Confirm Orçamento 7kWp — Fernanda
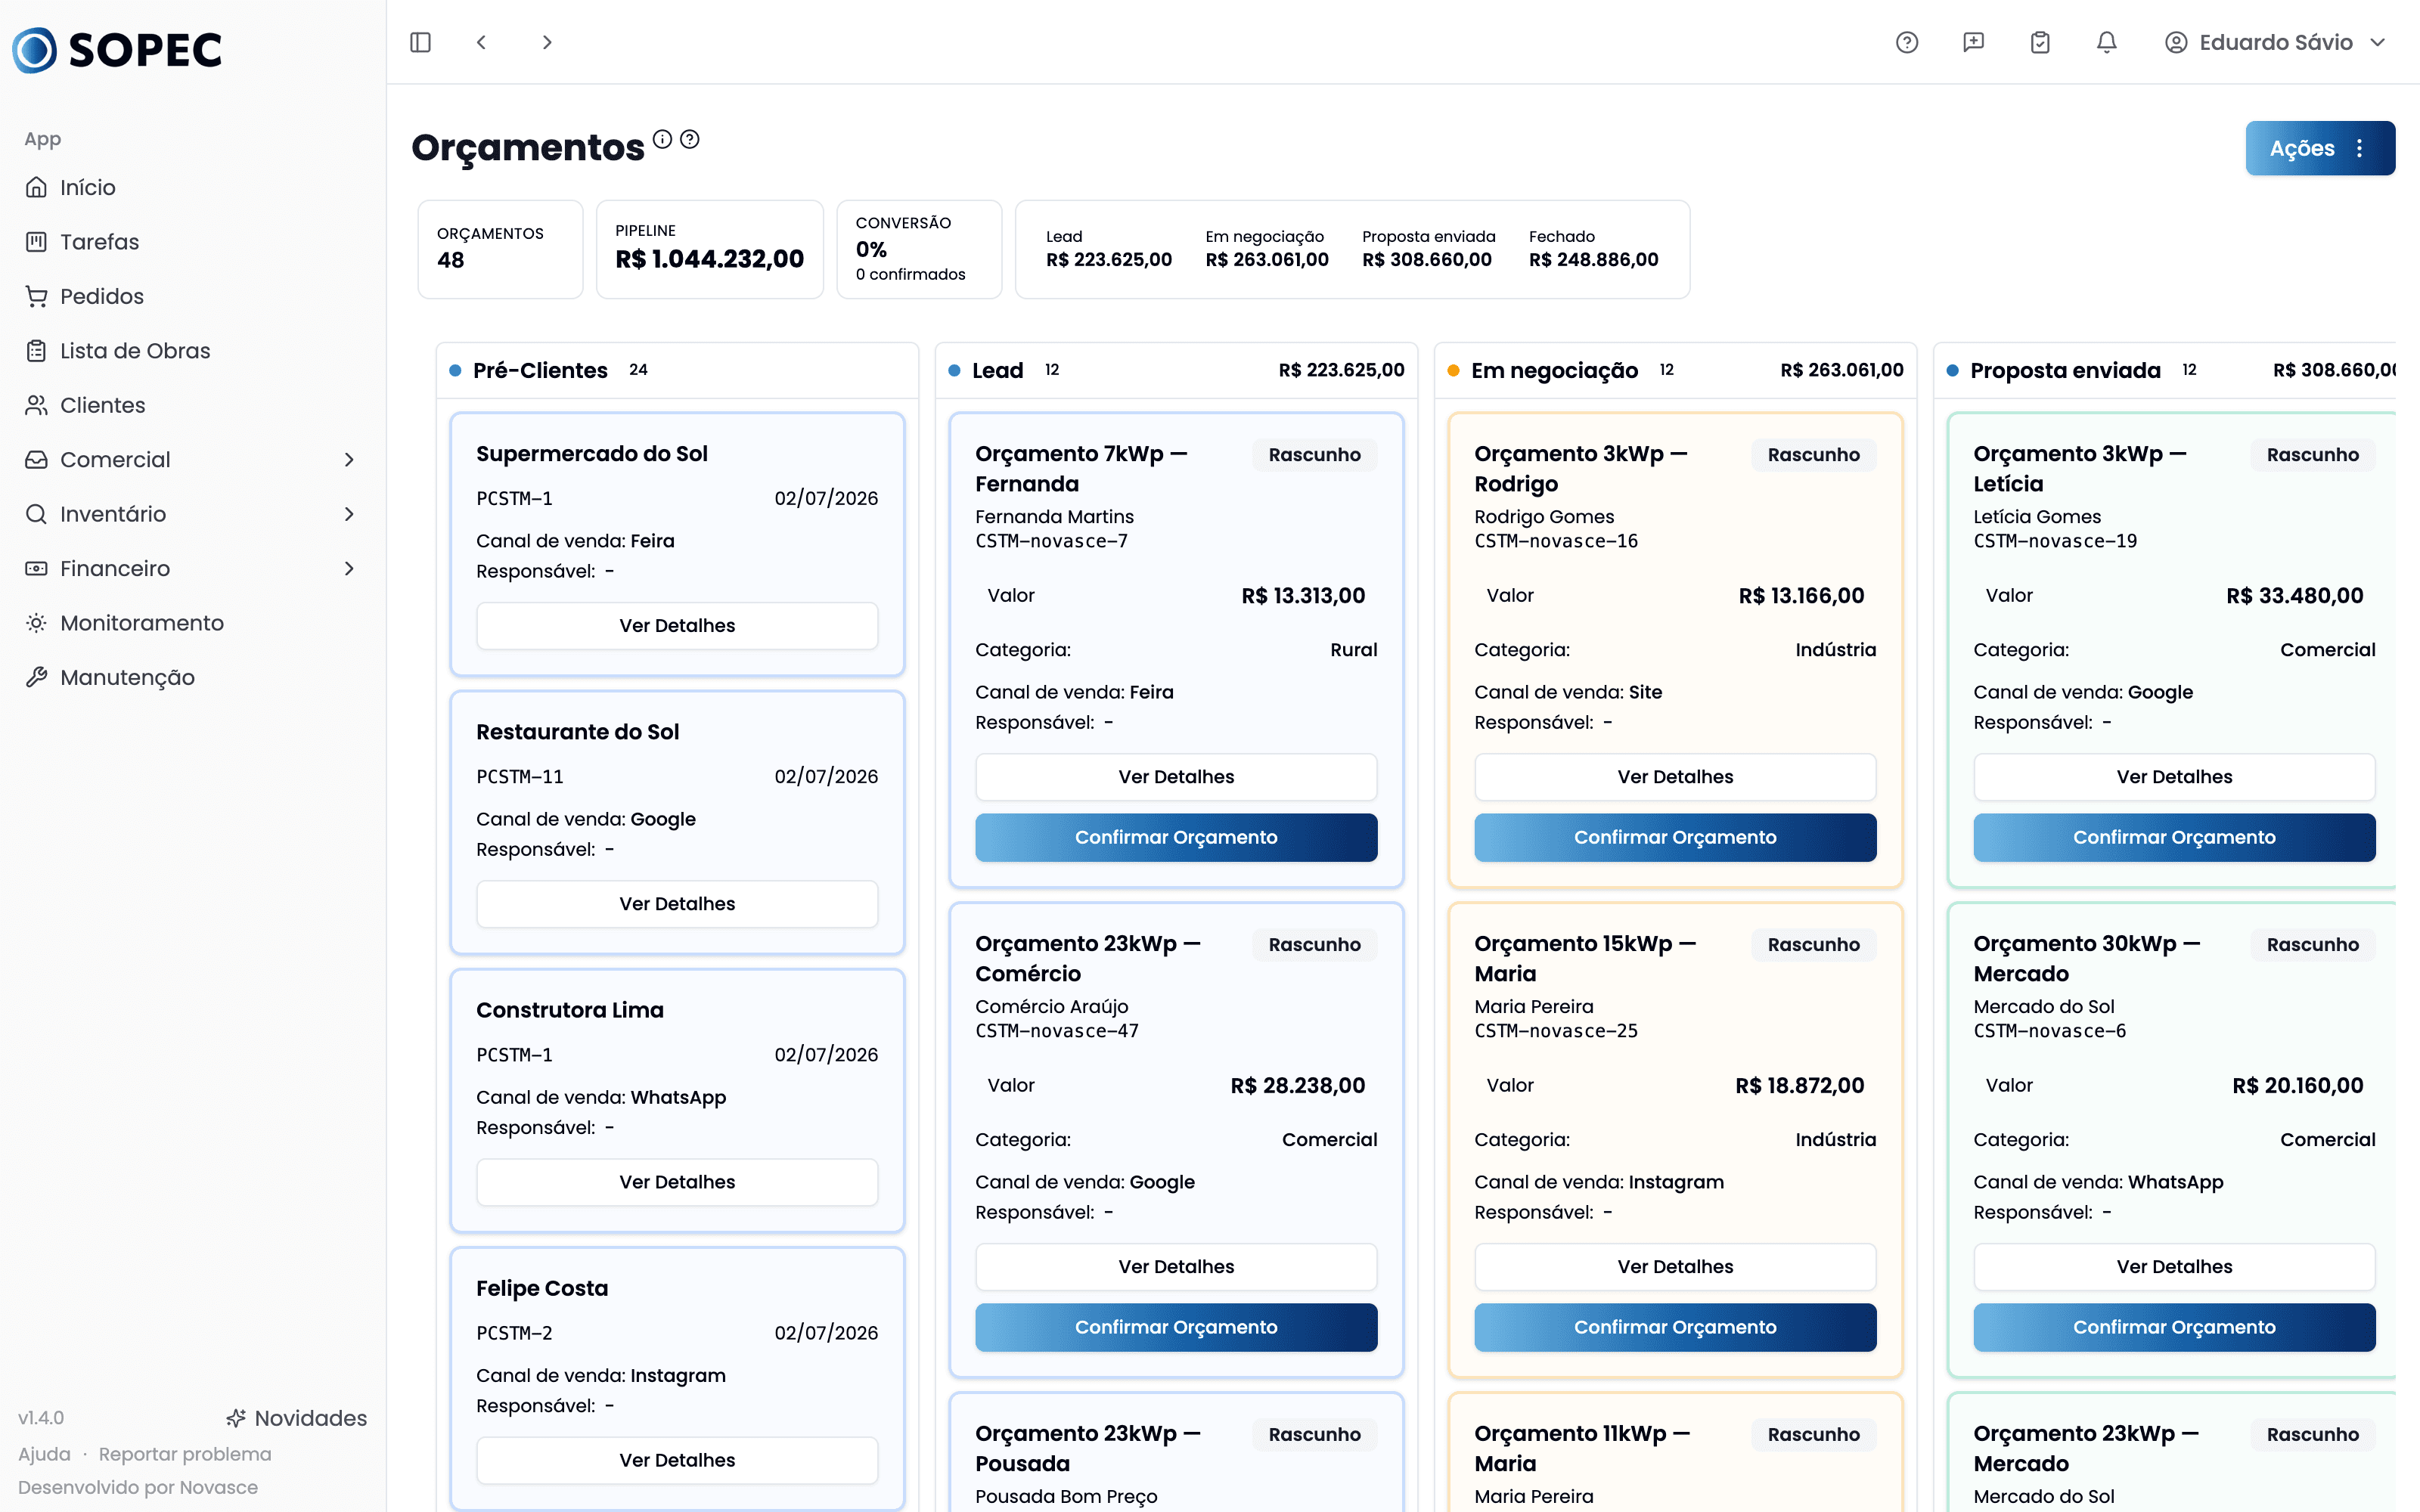This screenshot has height=1512, width=2420. [x=1176, y=838]
